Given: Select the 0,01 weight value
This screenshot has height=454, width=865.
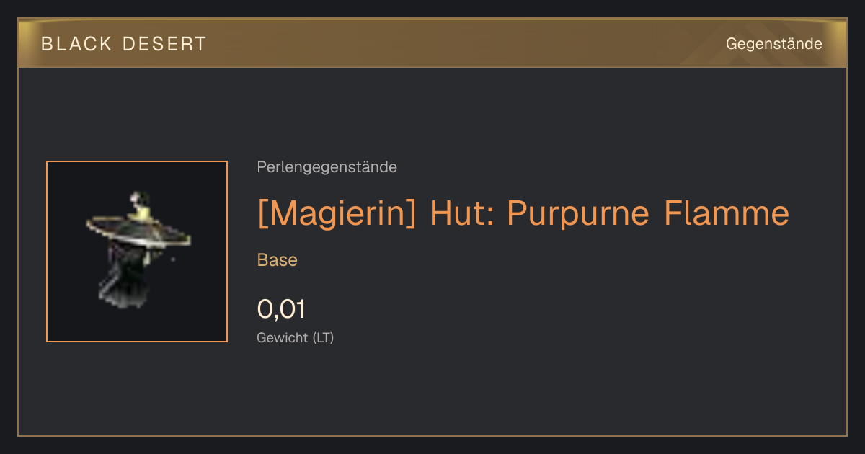Looking at the screenshot, I should point(281,309).
